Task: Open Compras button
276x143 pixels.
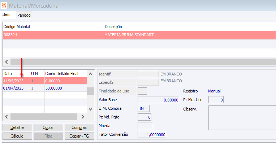Action: [79, 127]
